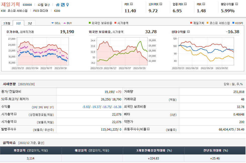Click the floating shares value 68,434,475 / 59.49
The image size is (246, 163).
(231, 130)
